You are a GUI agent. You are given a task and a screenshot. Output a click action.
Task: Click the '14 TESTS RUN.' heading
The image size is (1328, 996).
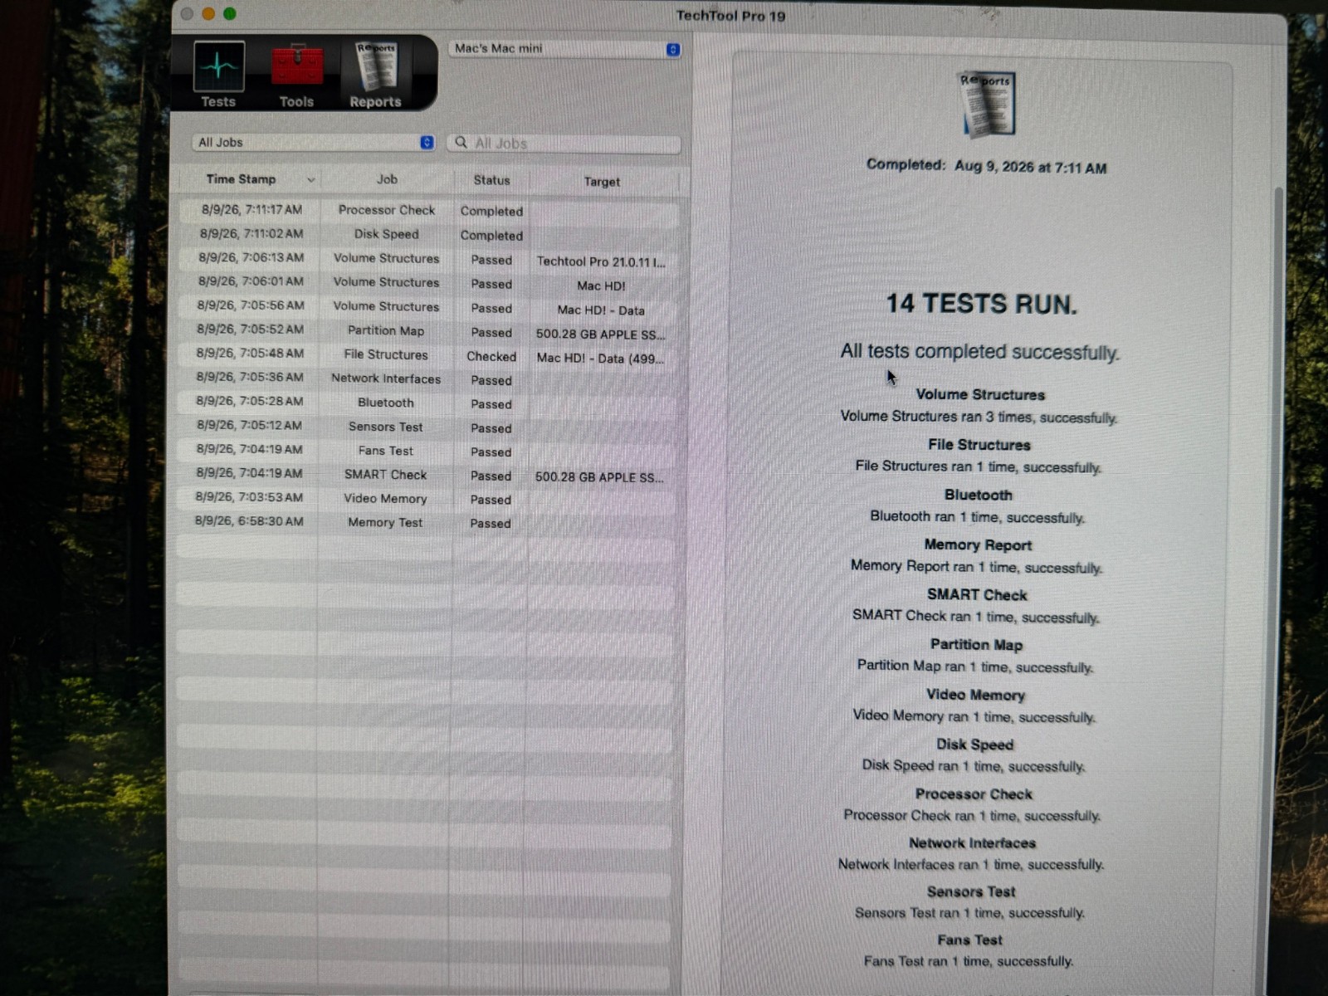pos(981,304)
